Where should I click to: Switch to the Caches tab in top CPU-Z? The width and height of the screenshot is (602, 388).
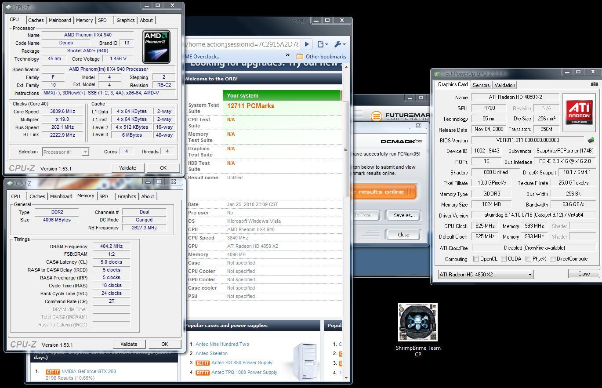click(x=36, y=20)
